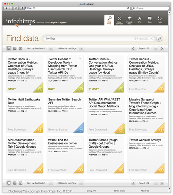Click small icon atop Developer Tools card
The width and height of the screenshot is (173, 195).
81,58
